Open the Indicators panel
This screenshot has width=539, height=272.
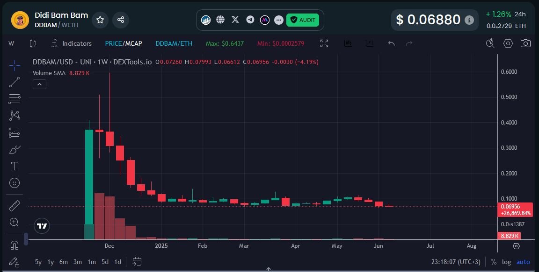coord(72,43)
